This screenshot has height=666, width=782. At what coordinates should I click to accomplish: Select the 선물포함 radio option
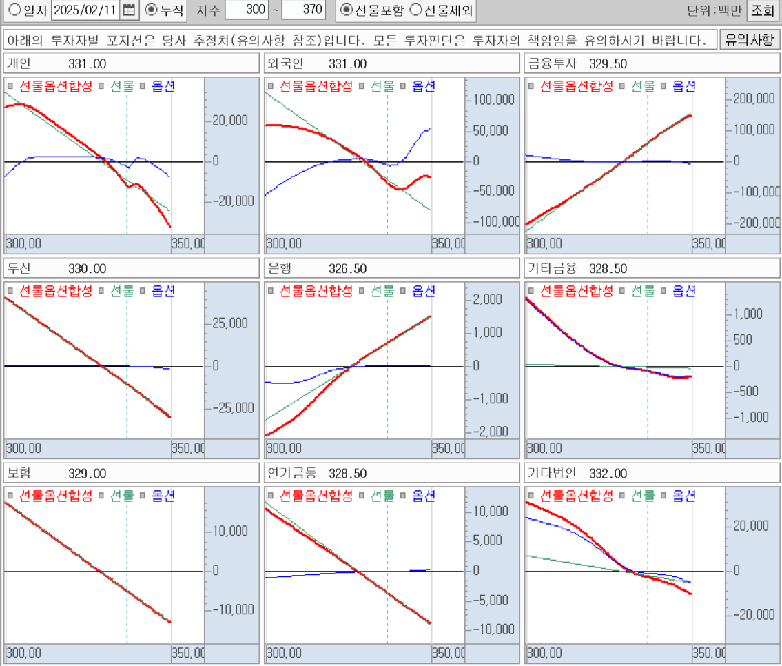346,10
